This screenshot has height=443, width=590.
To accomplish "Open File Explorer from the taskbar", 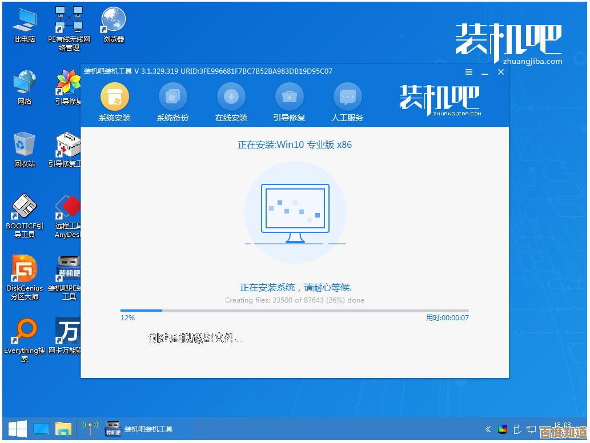I will coord(63,429).
